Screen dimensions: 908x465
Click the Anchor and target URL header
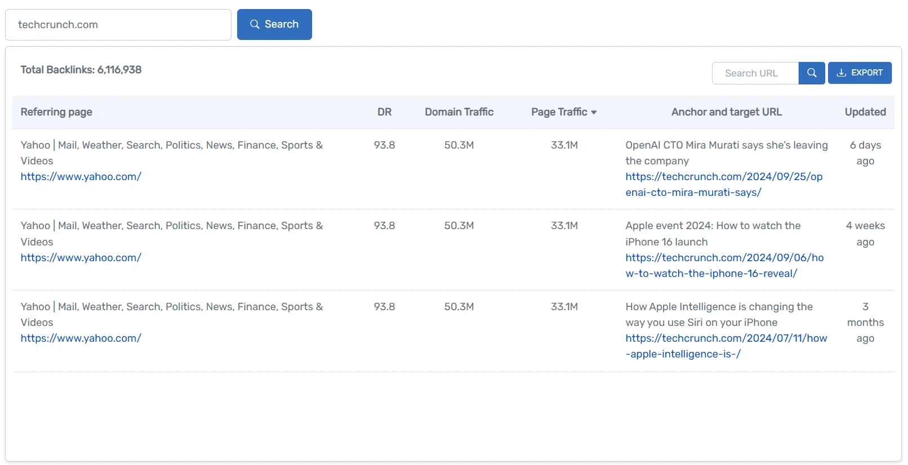(727, 112)
